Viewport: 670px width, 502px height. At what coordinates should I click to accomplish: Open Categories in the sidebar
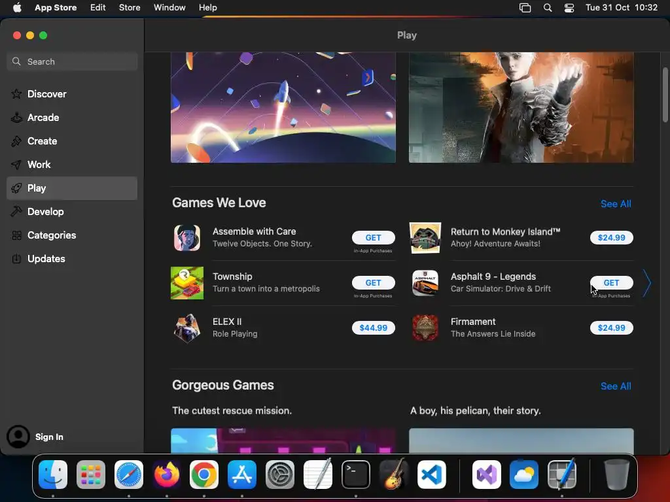click(x=72, y=235)
